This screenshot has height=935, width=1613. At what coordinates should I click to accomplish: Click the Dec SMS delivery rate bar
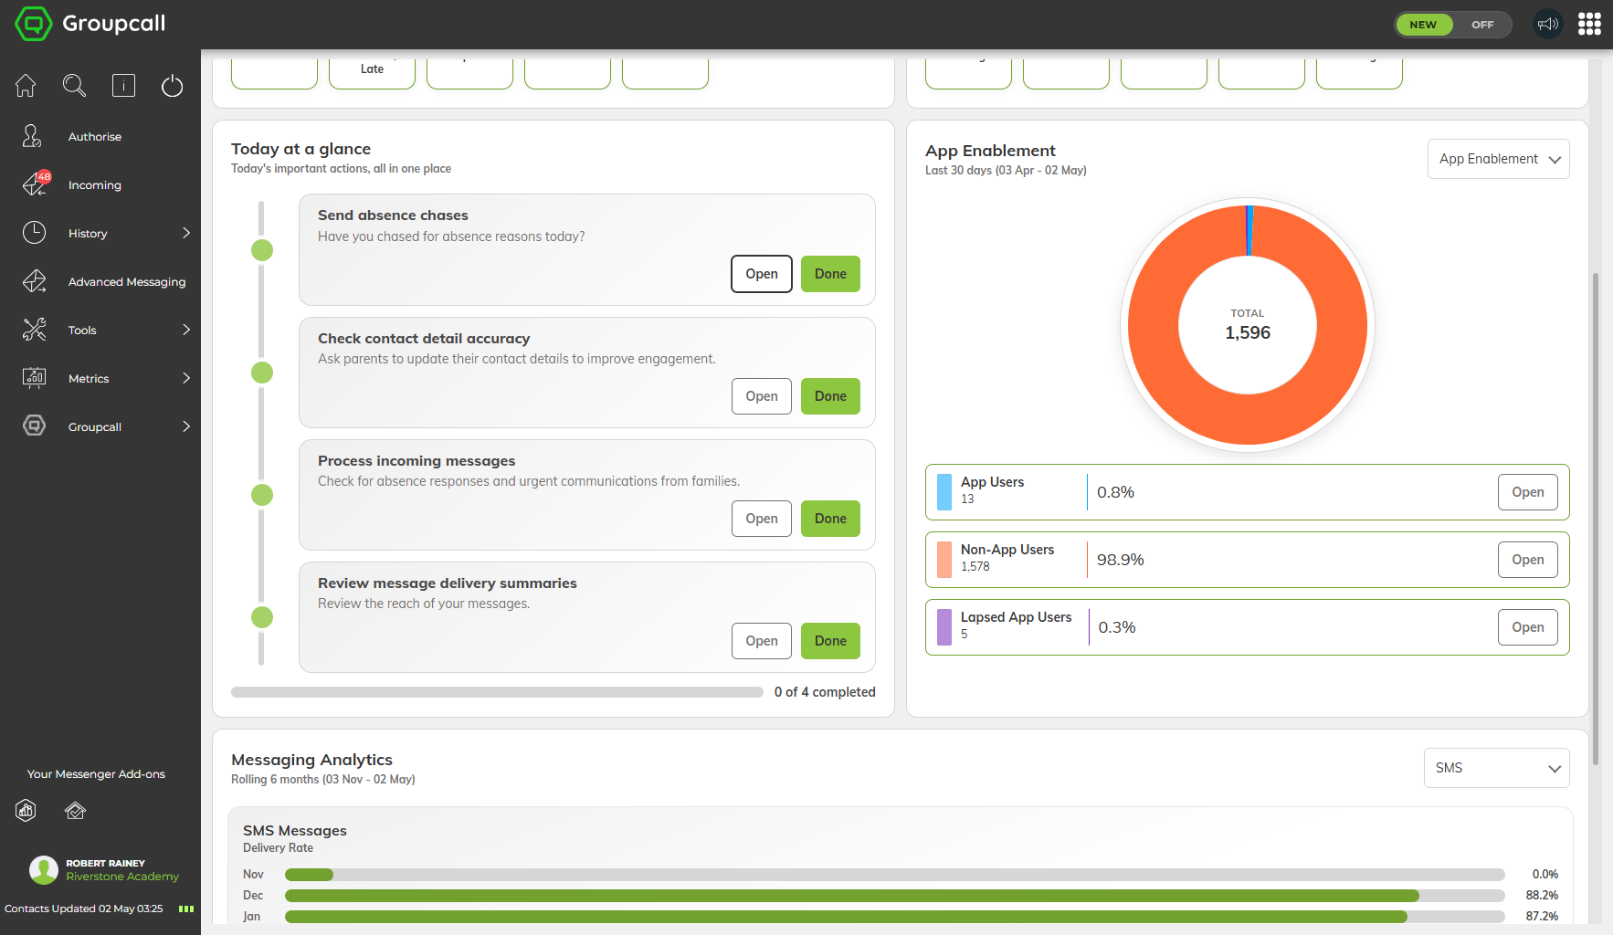click(894, 896)
